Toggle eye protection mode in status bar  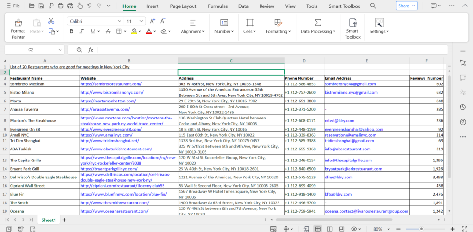354,229
